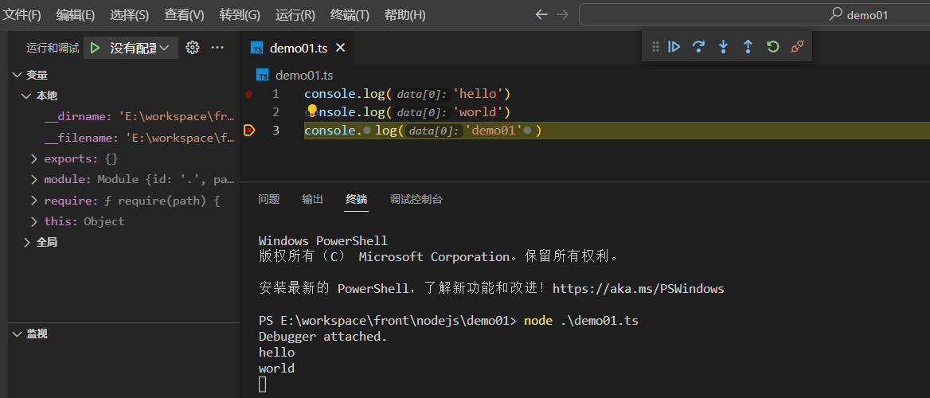Expand the module variable
Viewport: 930px width, 398px height.
pyautogui.click(x=34, y=180)
